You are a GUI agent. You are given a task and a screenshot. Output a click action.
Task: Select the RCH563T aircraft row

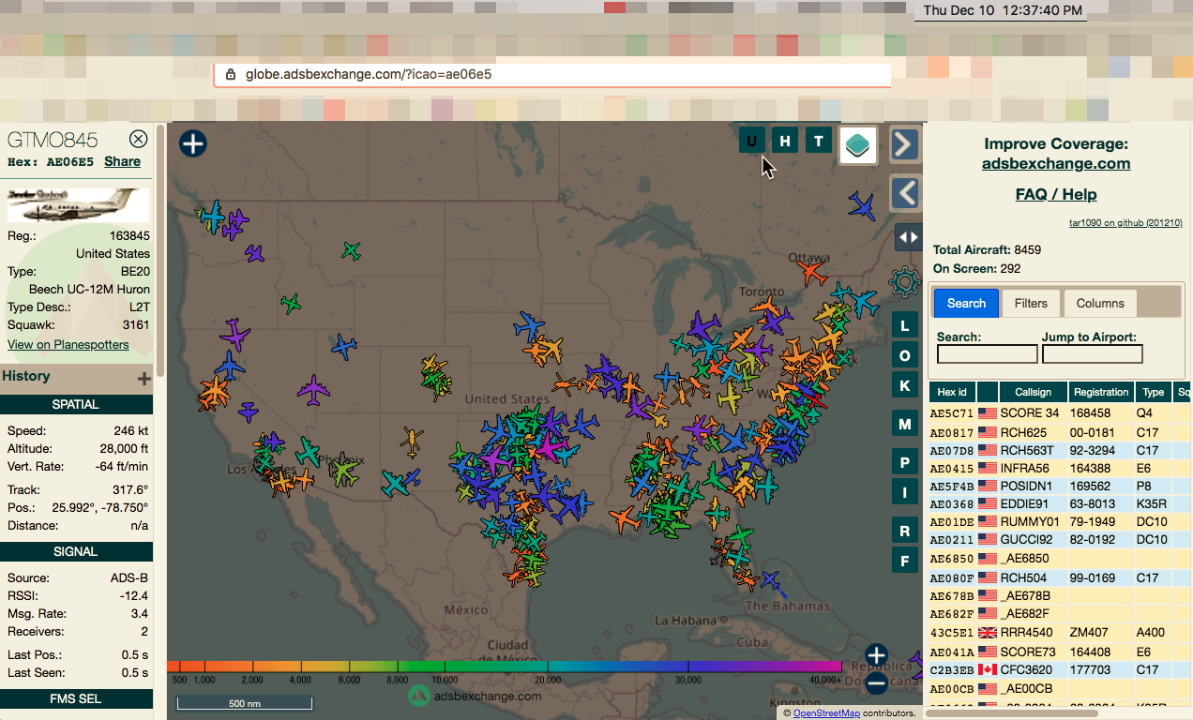(1060, 450)
